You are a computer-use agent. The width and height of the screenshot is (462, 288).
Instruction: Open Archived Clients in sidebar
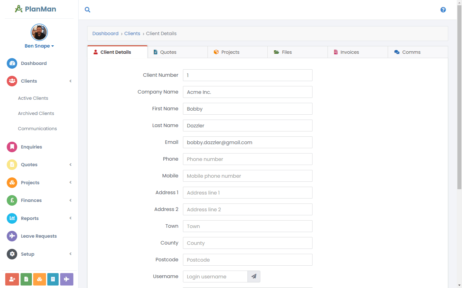[x=36, y=113]
